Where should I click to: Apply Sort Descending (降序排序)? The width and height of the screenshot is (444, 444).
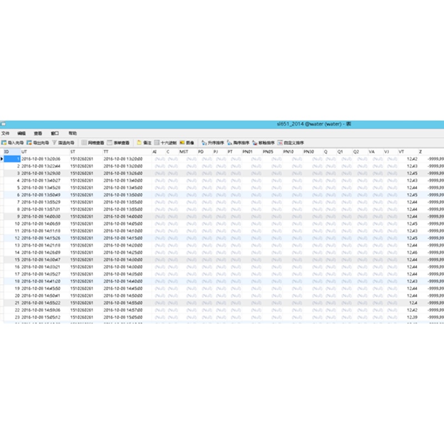point(238,143)
